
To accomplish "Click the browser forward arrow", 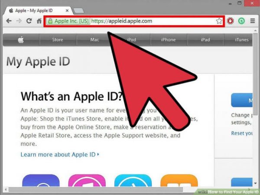I will coord(19,21).
